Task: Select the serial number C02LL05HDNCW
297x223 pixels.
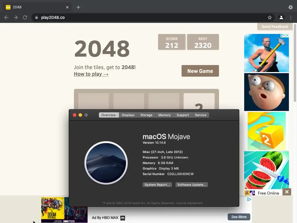Action: coord(180,174)
